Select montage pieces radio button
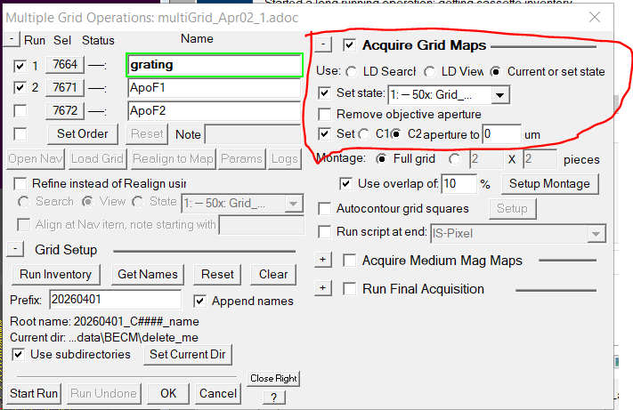 455,159
